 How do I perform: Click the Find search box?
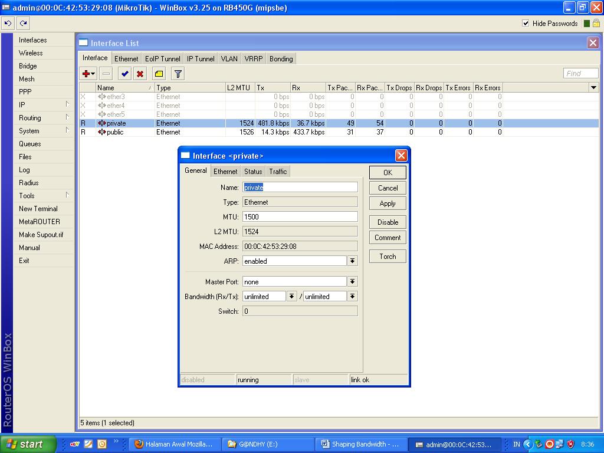pyautogui.click(x=580, y=73)
